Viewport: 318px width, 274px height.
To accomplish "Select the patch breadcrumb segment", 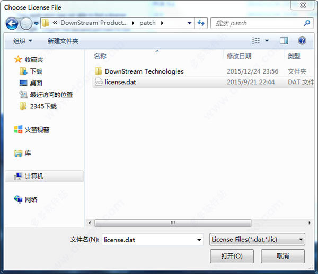I will click(x=147, y=23).
